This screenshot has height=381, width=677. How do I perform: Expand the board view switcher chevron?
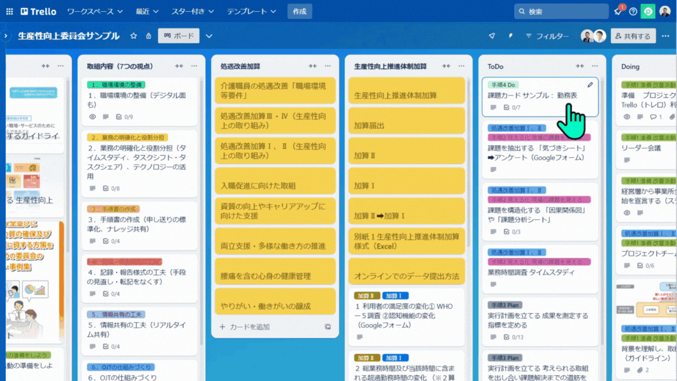pyautogui.click(x=209, y=36)
